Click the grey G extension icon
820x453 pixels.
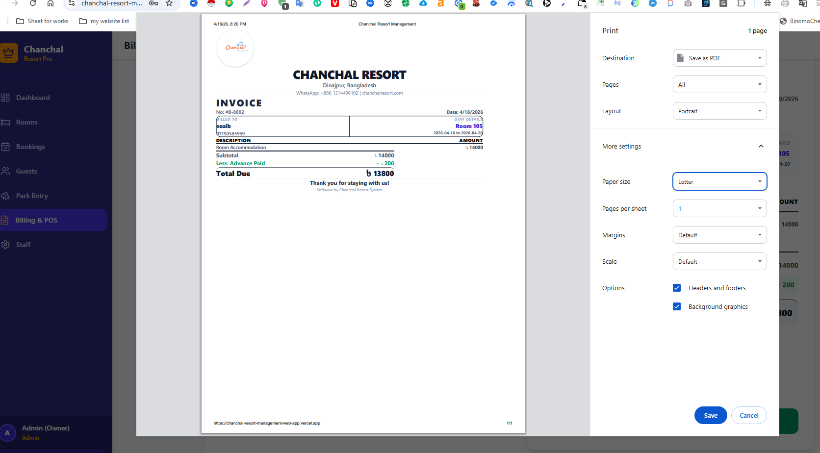(723, 3)
